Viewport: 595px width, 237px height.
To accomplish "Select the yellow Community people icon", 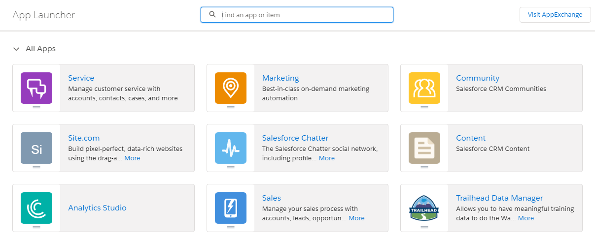I will pos(424,88).
